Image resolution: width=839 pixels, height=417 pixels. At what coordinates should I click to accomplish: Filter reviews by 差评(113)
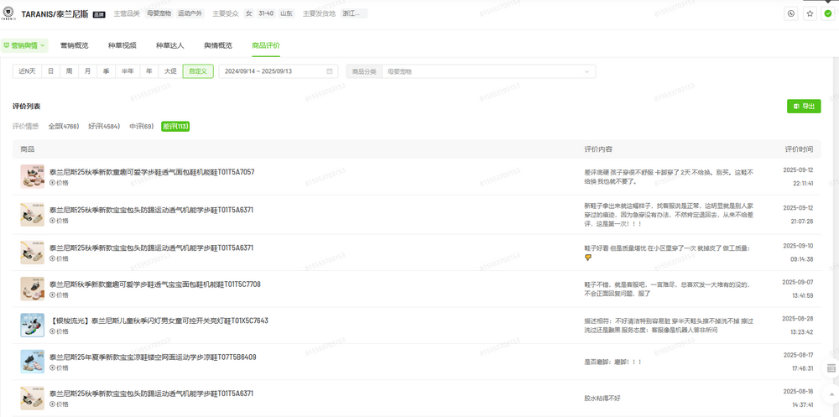(175, 127)
